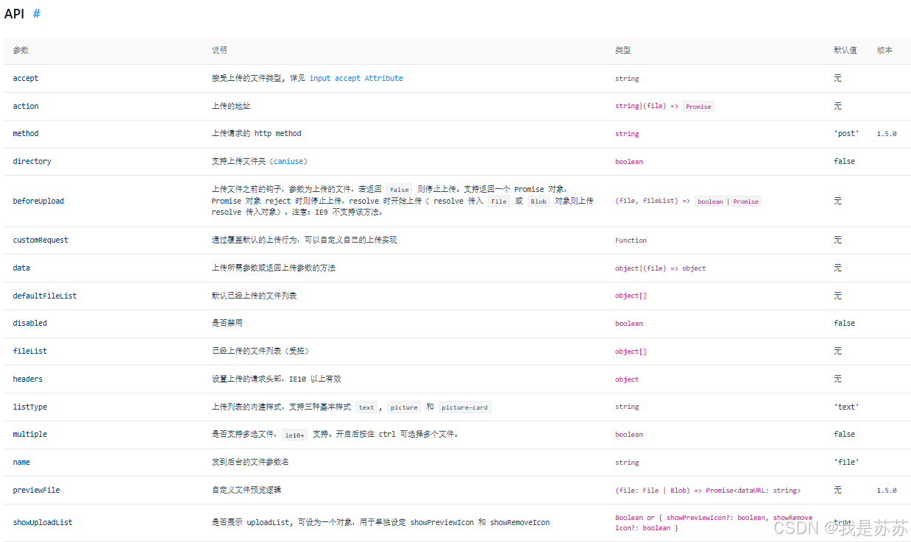Open the method parameter documentation

(26, 133)
